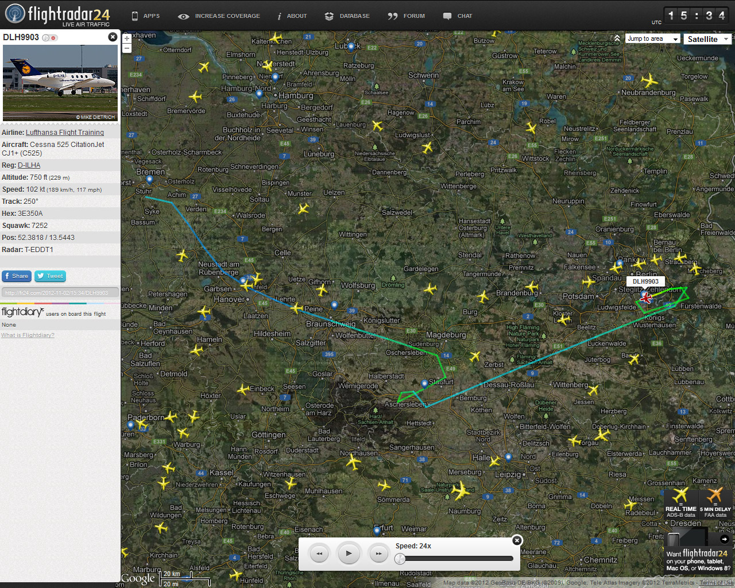Zoom out the map with minus button

click(x=127, y=48)
